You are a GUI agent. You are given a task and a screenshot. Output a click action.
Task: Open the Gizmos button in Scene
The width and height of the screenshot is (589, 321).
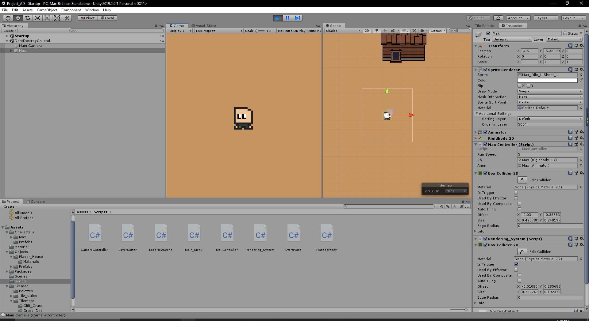point(436,31)
